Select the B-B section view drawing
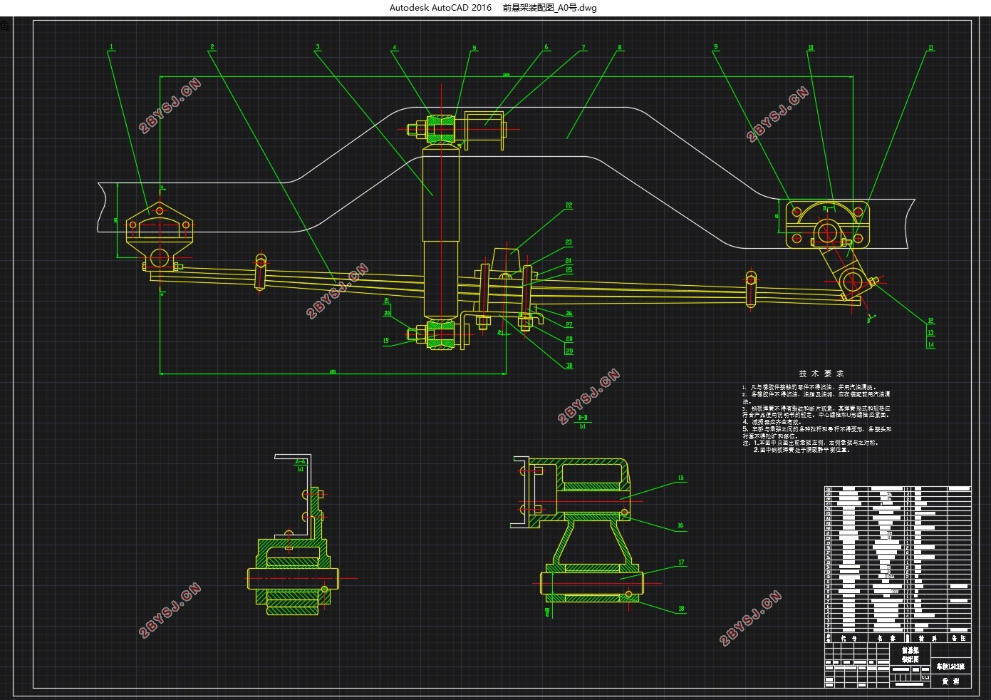The width and height of the screenshot is (991, 700). coord(577,531)
